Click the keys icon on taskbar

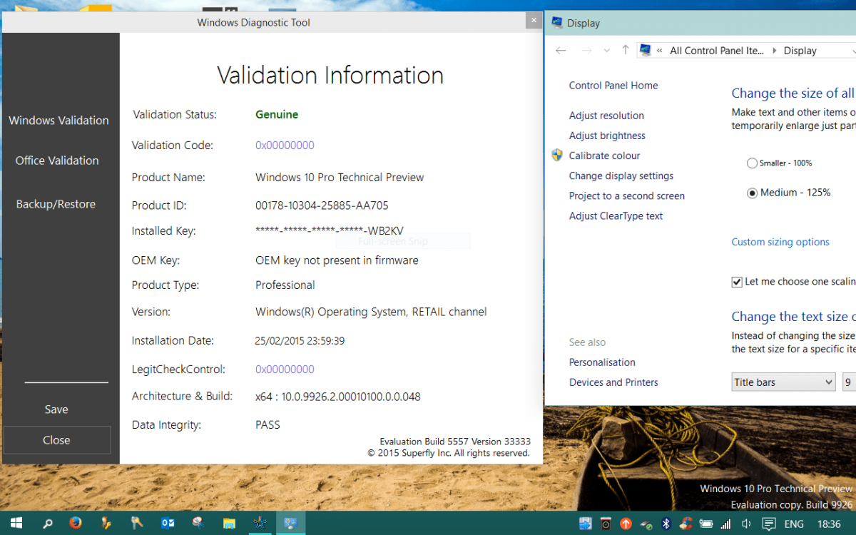coord(137,523)
